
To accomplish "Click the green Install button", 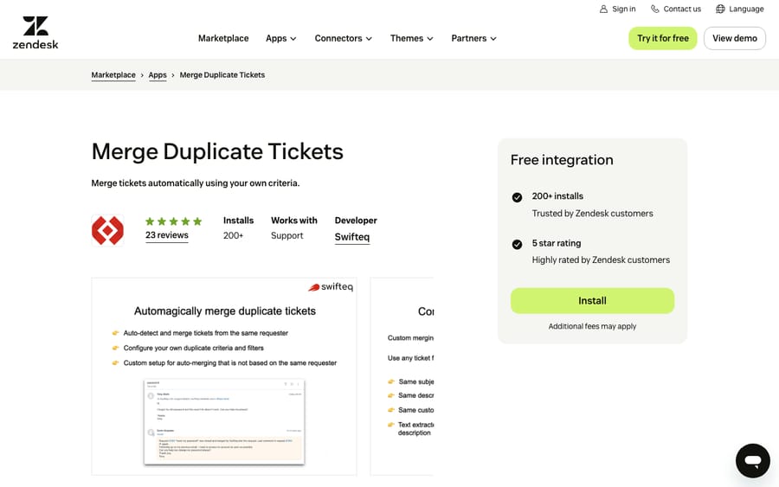I will click(592, 301).
